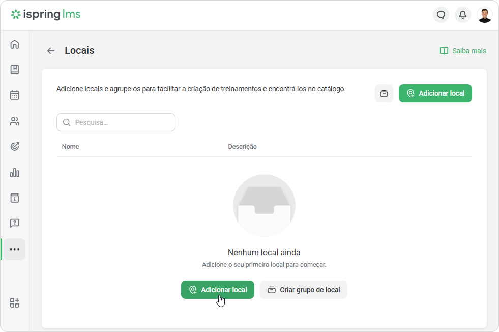Open the Saiba mais link

tap(463, 51)
